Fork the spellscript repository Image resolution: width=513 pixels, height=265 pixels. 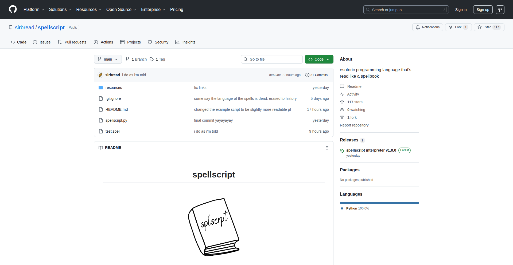click(x=458, y=27)
